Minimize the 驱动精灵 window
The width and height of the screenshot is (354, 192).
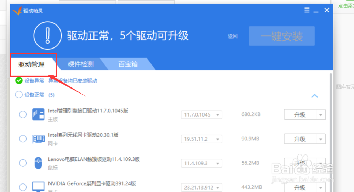click(x=316, y=11)
